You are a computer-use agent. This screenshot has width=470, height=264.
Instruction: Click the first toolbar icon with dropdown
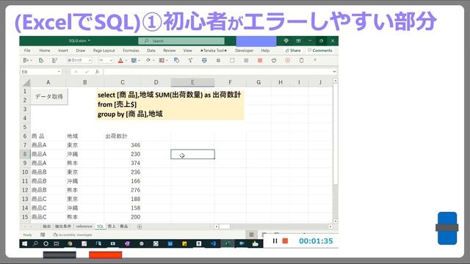[x=27, y=60]
